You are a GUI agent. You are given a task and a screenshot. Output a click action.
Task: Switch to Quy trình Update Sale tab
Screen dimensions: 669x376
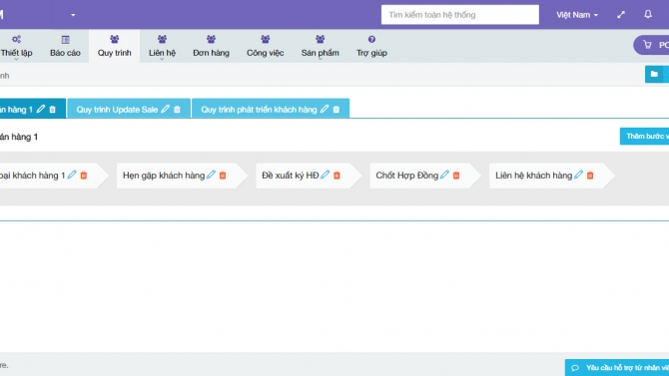117,110
